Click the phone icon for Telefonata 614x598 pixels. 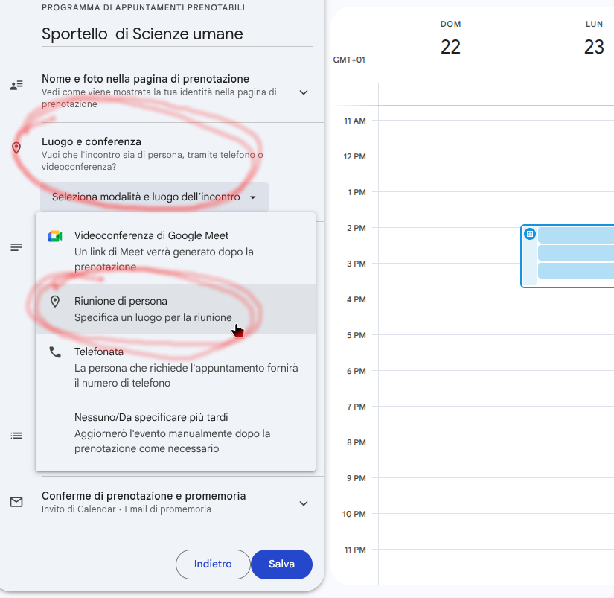55,352
